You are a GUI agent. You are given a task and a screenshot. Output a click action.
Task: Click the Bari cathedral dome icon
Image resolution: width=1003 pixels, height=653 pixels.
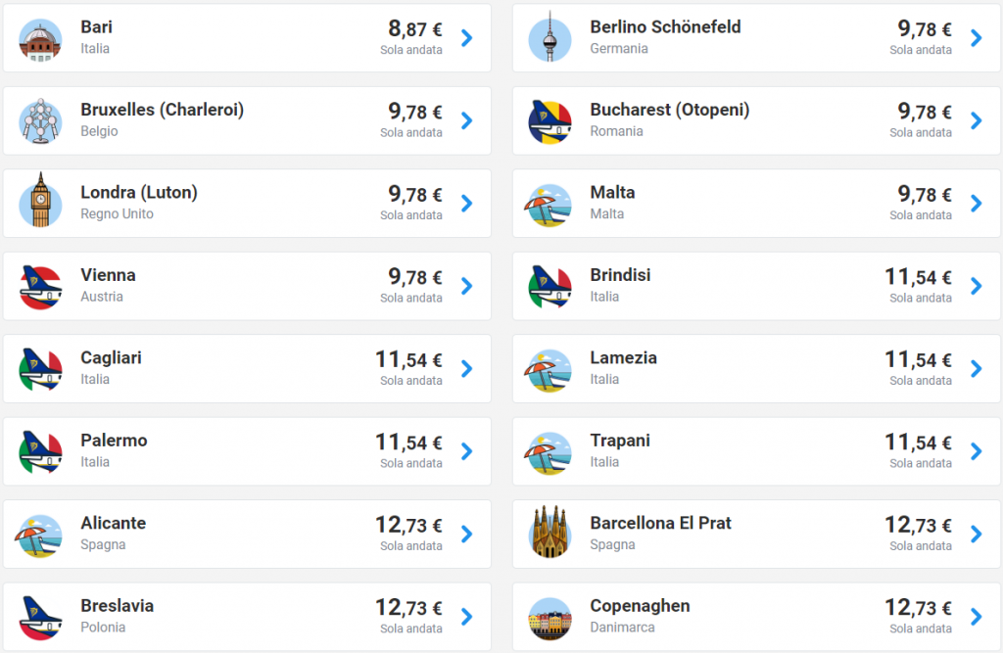(x=40, y=38)
